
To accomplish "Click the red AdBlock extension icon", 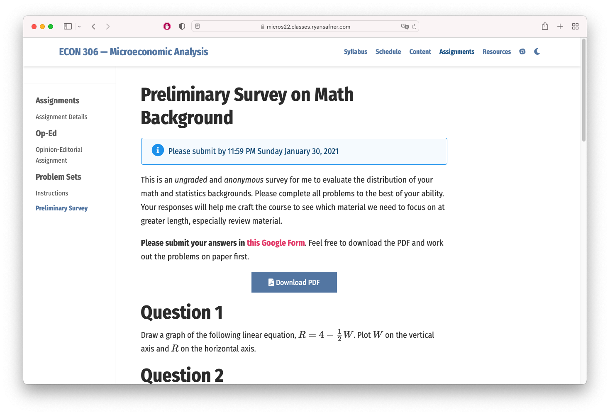I will (167, 27).
